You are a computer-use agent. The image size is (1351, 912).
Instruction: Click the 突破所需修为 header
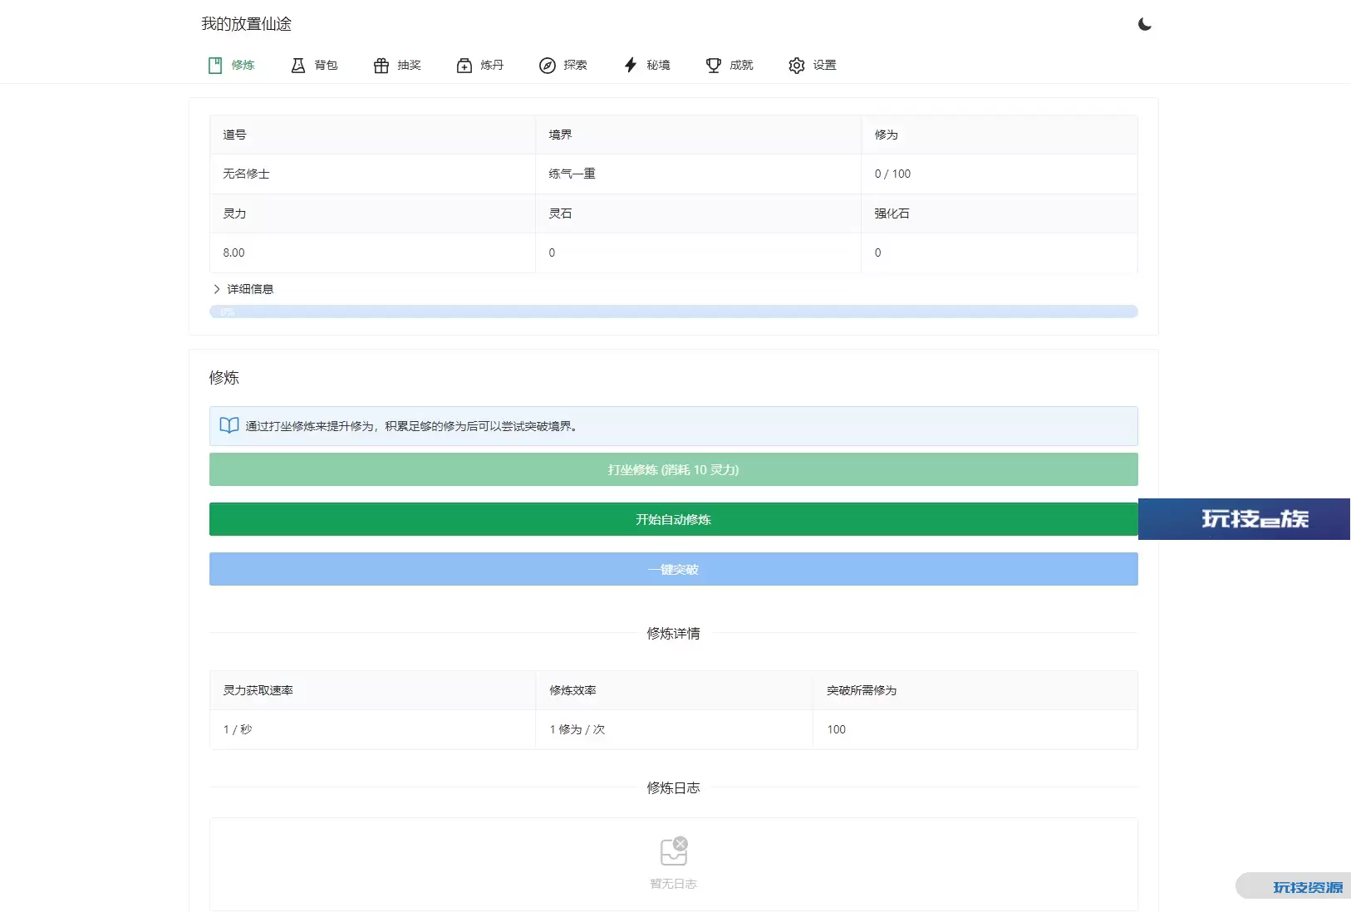coord(975,690)
